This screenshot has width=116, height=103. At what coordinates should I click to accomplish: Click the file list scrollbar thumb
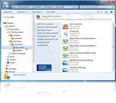[x=113, y=47]
